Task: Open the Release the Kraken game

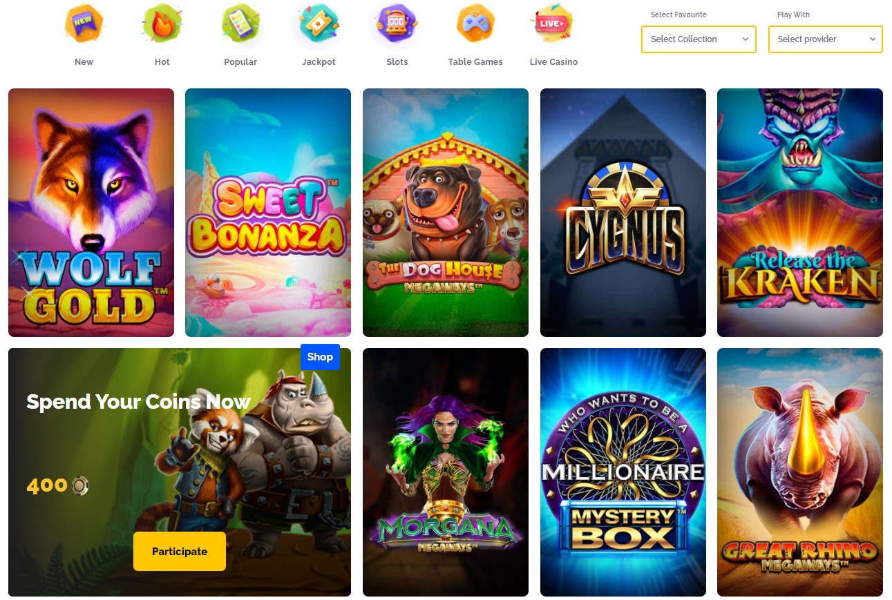Action: 800,213
